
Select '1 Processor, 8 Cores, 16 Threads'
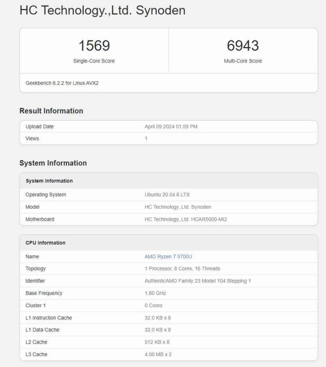coord(182,268)
